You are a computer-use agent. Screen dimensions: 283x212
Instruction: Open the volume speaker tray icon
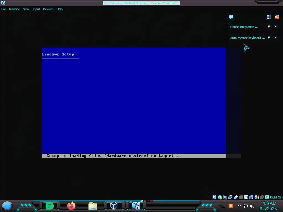pos(252,206)
